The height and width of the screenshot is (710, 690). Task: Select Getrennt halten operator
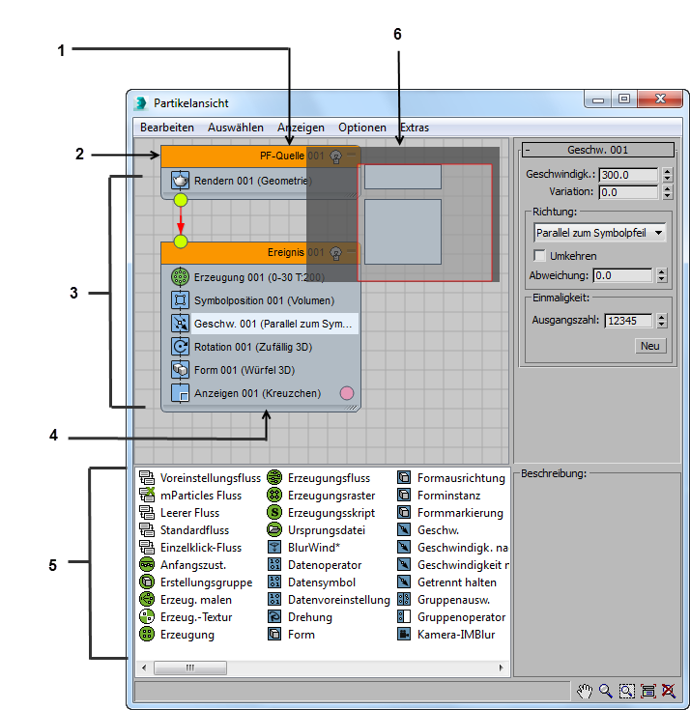coord(446,582)
